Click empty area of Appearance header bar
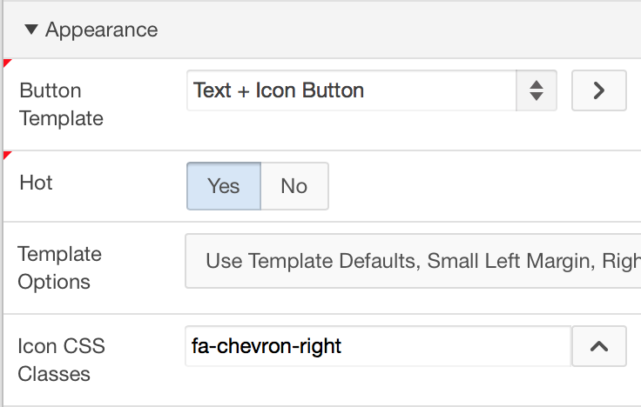This screenshot has width=641, height=407. (392, 30)
